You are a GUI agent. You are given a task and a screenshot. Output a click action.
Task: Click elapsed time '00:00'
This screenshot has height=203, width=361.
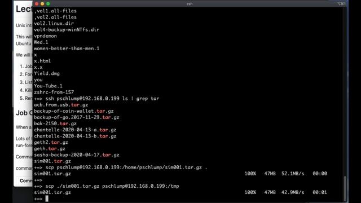[320, 174]
